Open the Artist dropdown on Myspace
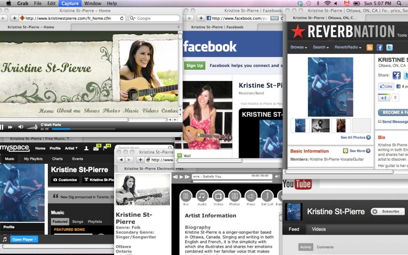This screenshot has width=408, height=255. point(71,148)
